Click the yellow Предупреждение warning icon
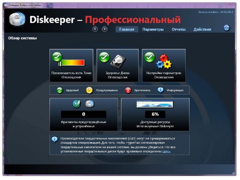 tap(89, 90)
